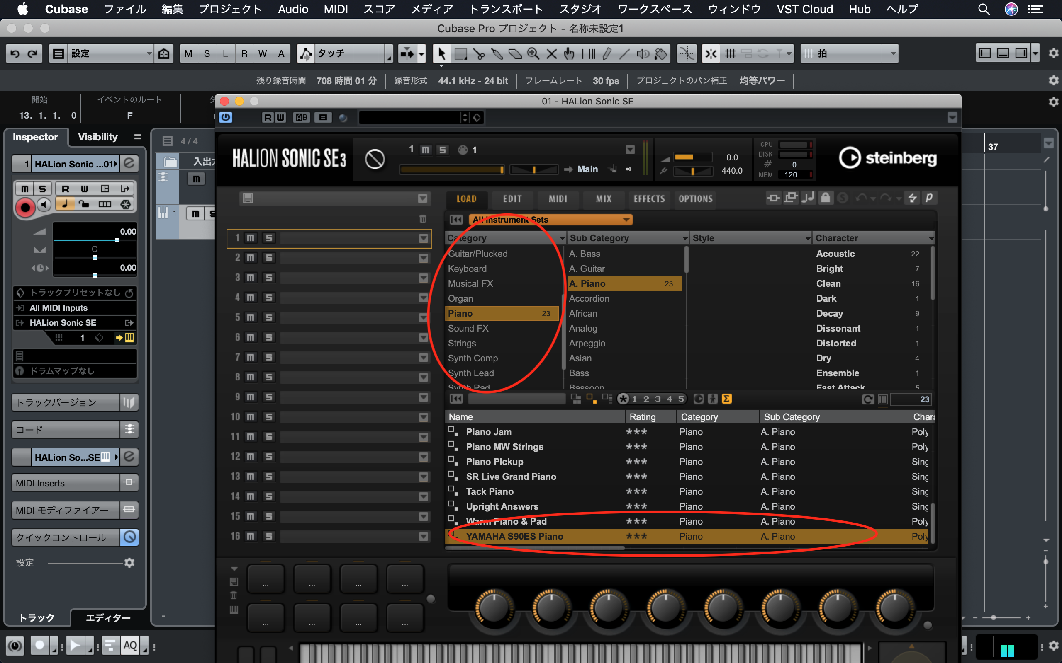The height and width of the screenshot is (663, 1062).
Task: Click the grid snap type icon
Action: pyautogui.click(x=730, y=53)
